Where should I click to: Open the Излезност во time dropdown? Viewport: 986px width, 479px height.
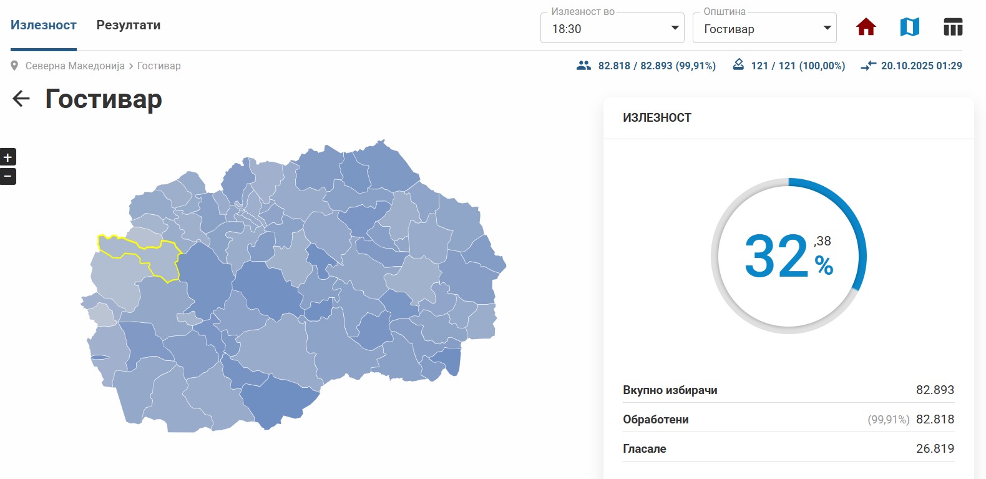coord(612,29)
